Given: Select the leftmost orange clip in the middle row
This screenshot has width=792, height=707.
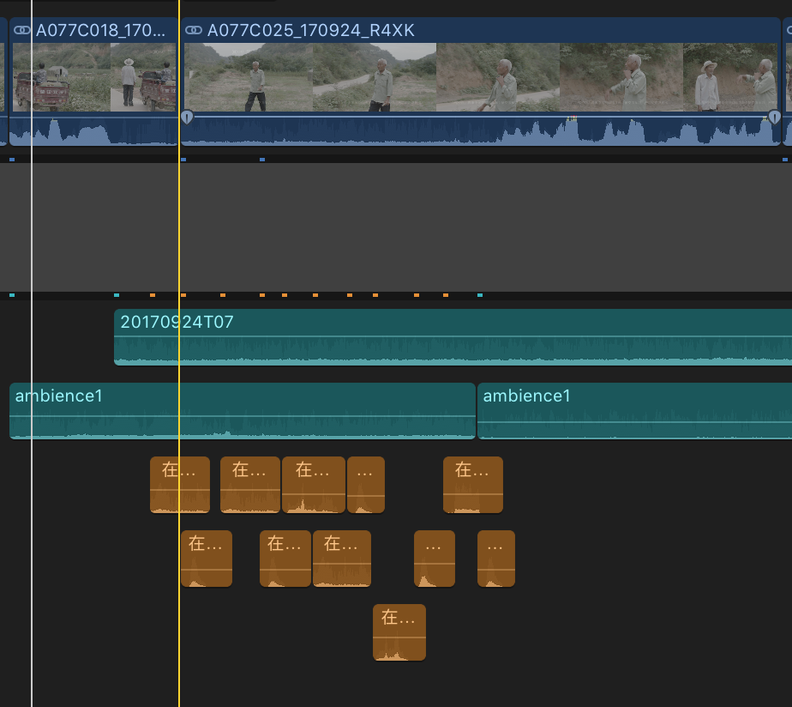Looking at the screenshot, I should (x=207, y=559).
